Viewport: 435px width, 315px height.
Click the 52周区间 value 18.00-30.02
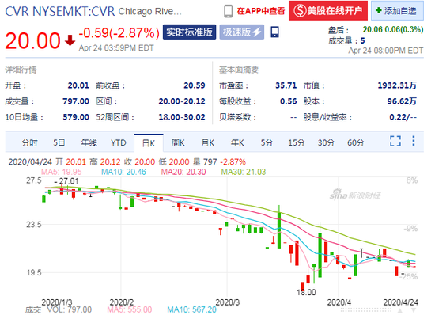182,117
